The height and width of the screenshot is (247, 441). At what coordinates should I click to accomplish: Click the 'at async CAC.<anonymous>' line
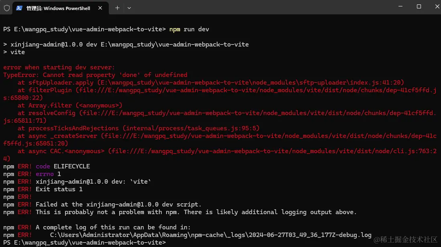219,155
